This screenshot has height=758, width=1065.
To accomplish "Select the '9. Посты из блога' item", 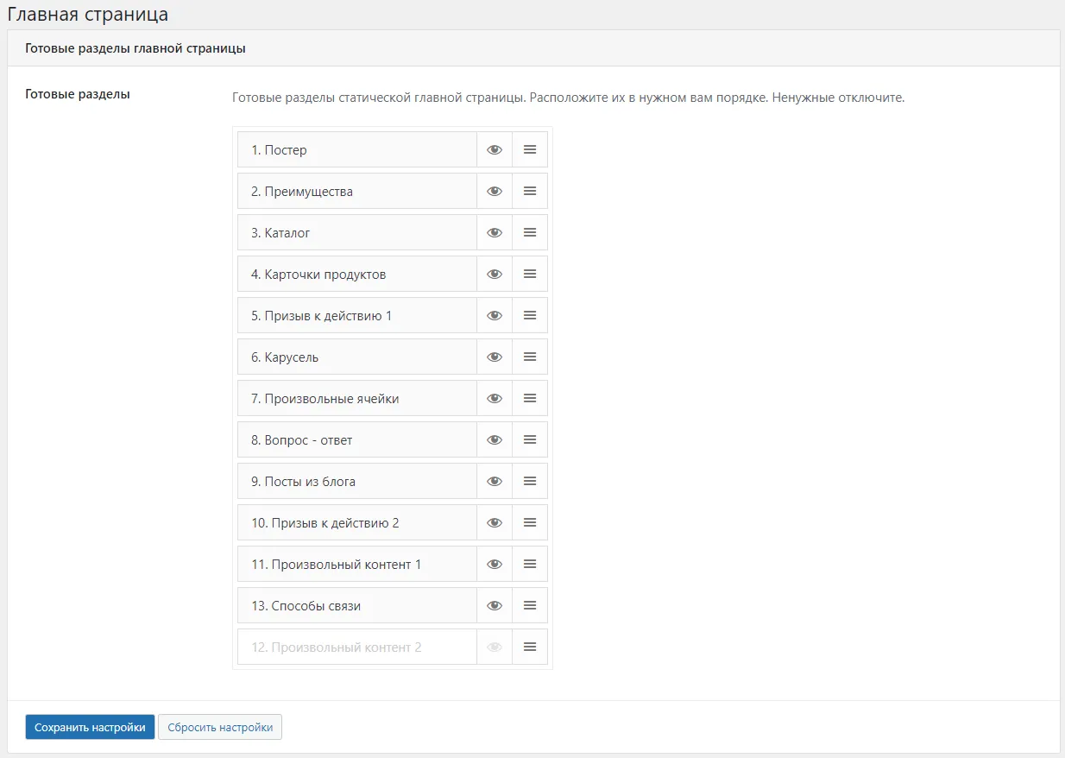I will [x=357, y=481].
